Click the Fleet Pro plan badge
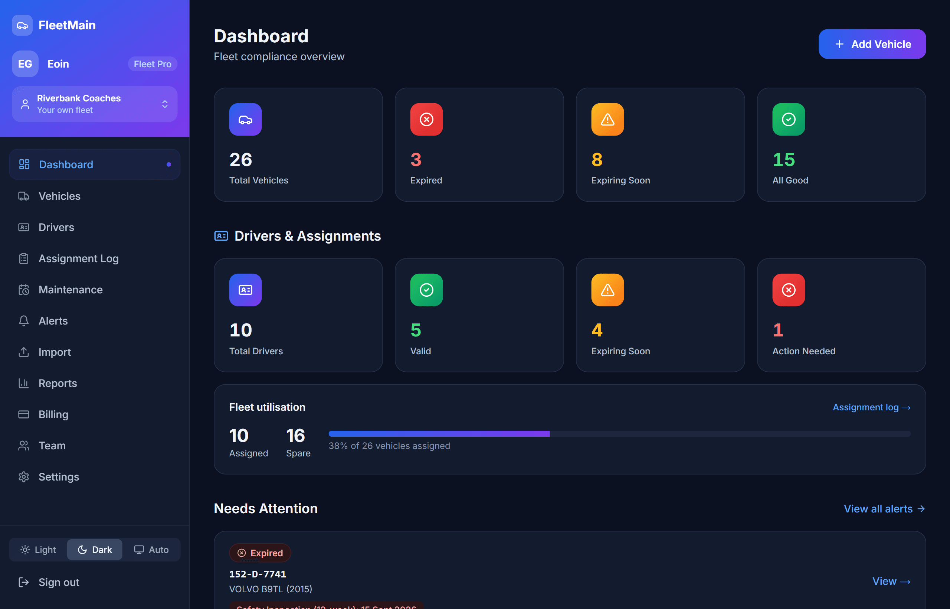The height and width of the screenshot is (609, 950). tap(153, 64)
